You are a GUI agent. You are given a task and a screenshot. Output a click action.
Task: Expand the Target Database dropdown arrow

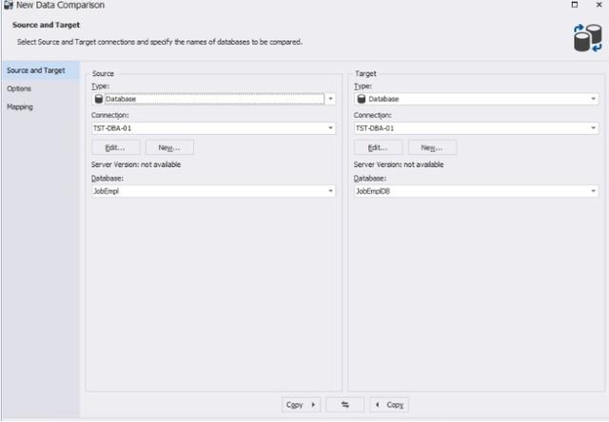[593, 191]
